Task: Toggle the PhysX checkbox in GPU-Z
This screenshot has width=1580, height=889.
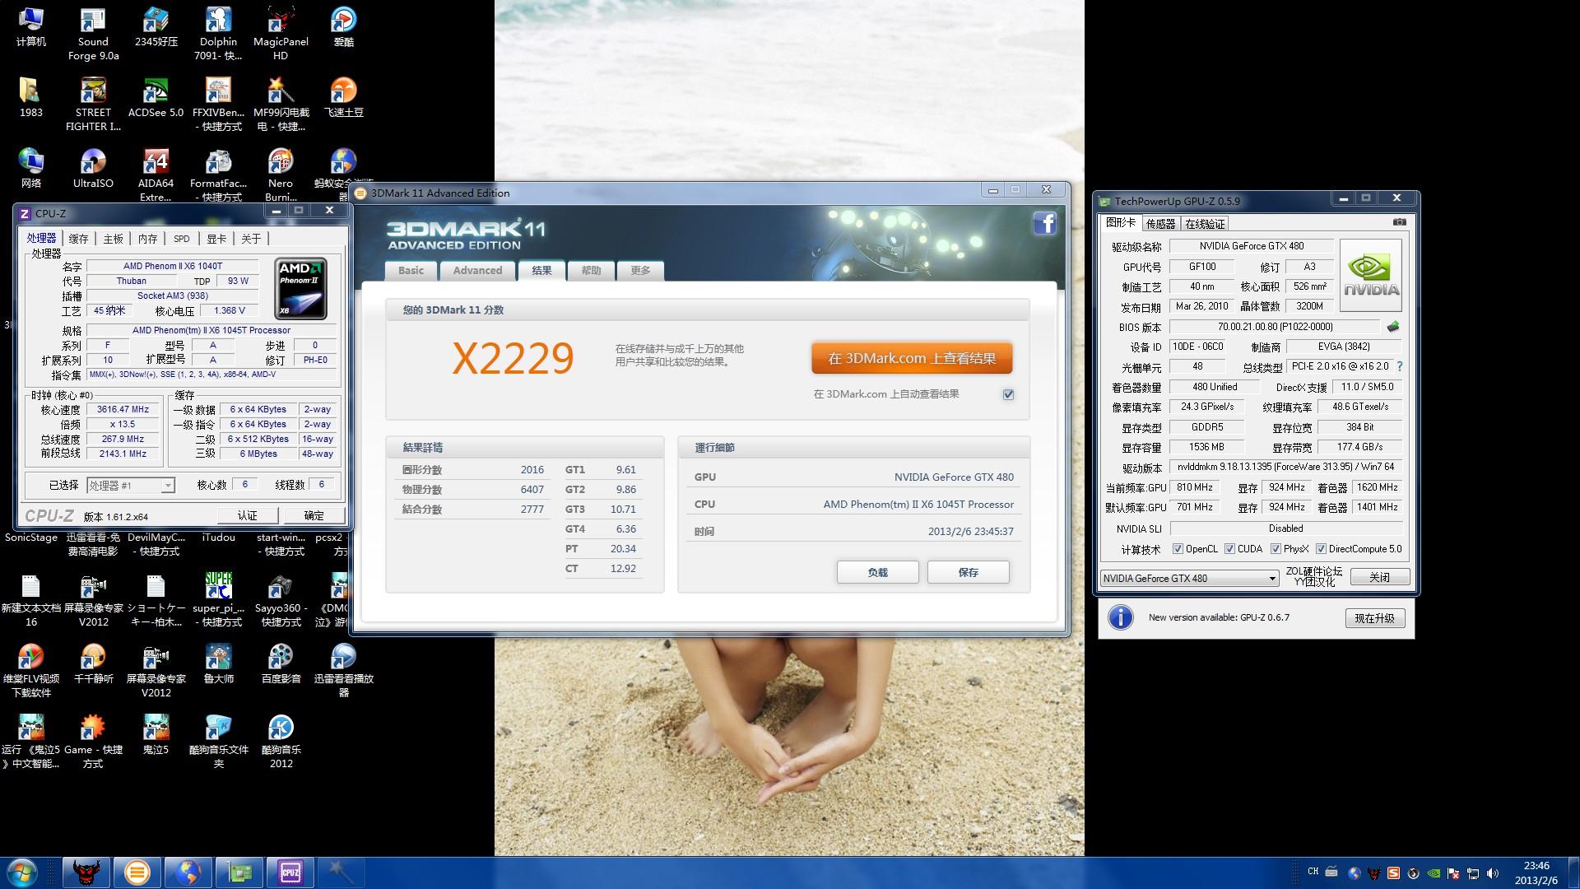Action: pyautogui.click(x=1276, y=549)
